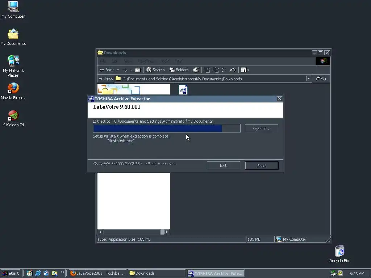Click the Move To icon in toolbar
Screen dimensions: 371x278
click(x=207, y=70)
